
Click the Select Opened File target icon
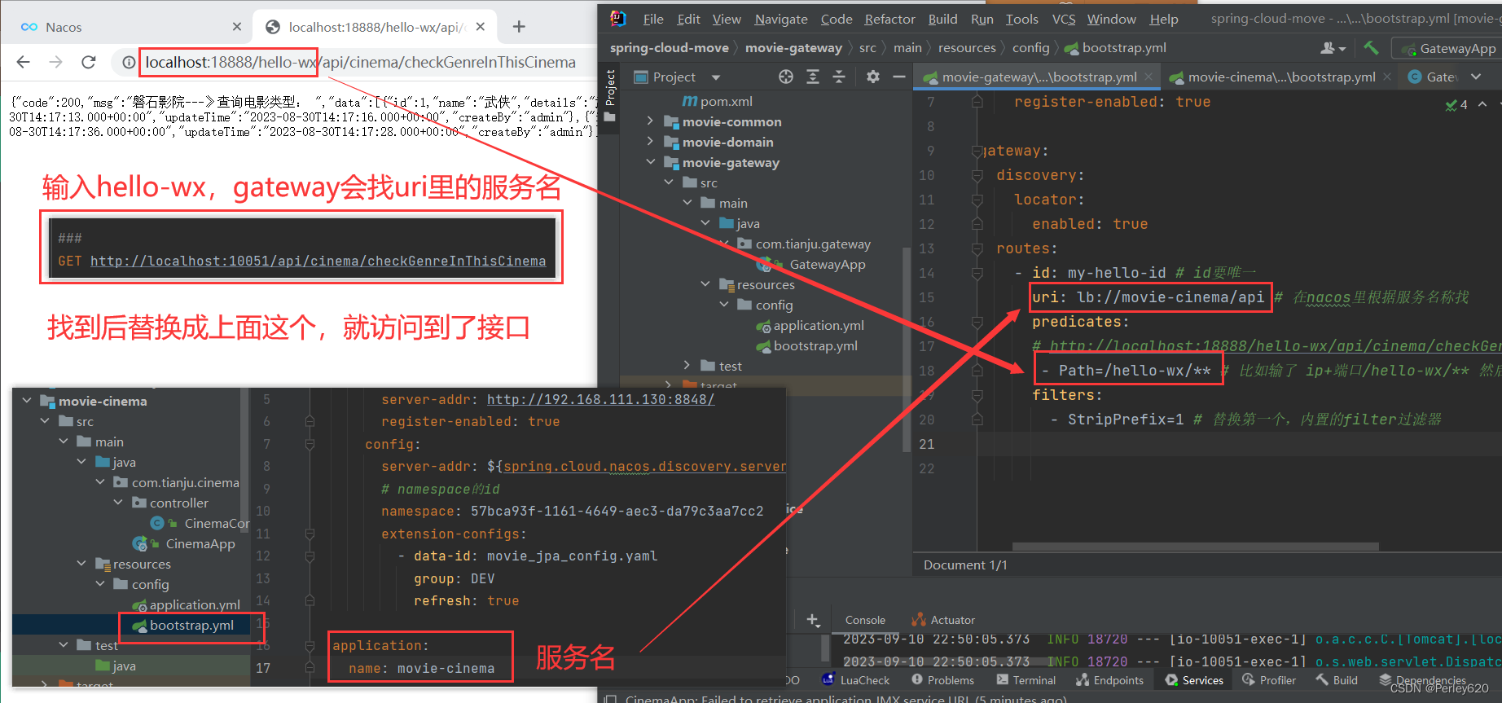(785, 77)
